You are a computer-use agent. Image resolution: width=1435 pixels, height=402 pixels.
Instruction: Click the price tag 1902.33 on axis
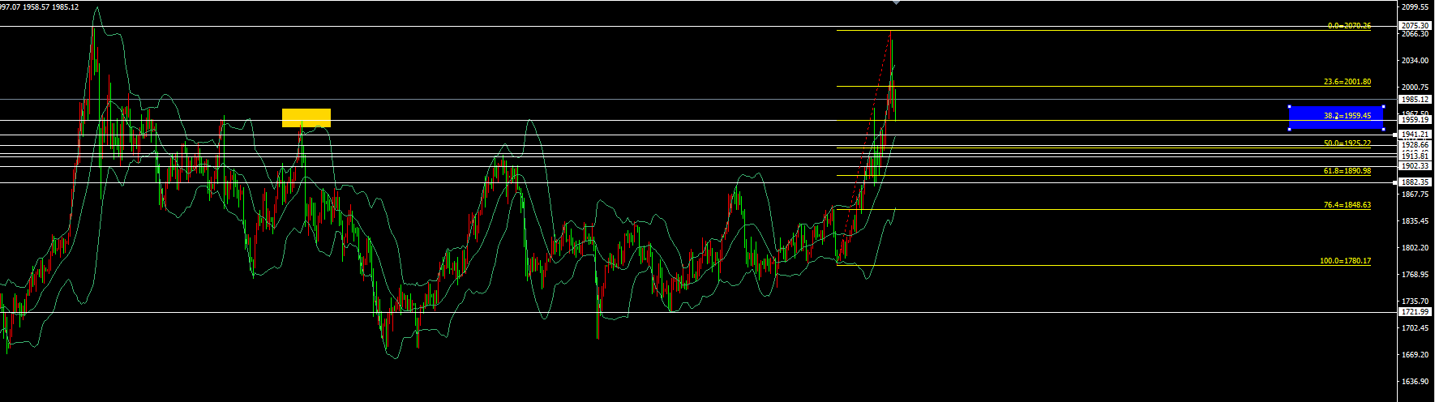1415,165
